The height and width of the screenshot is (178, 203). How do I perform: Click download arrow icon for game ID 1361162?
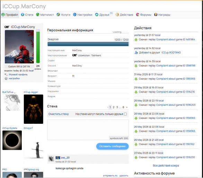coord(136,144)
